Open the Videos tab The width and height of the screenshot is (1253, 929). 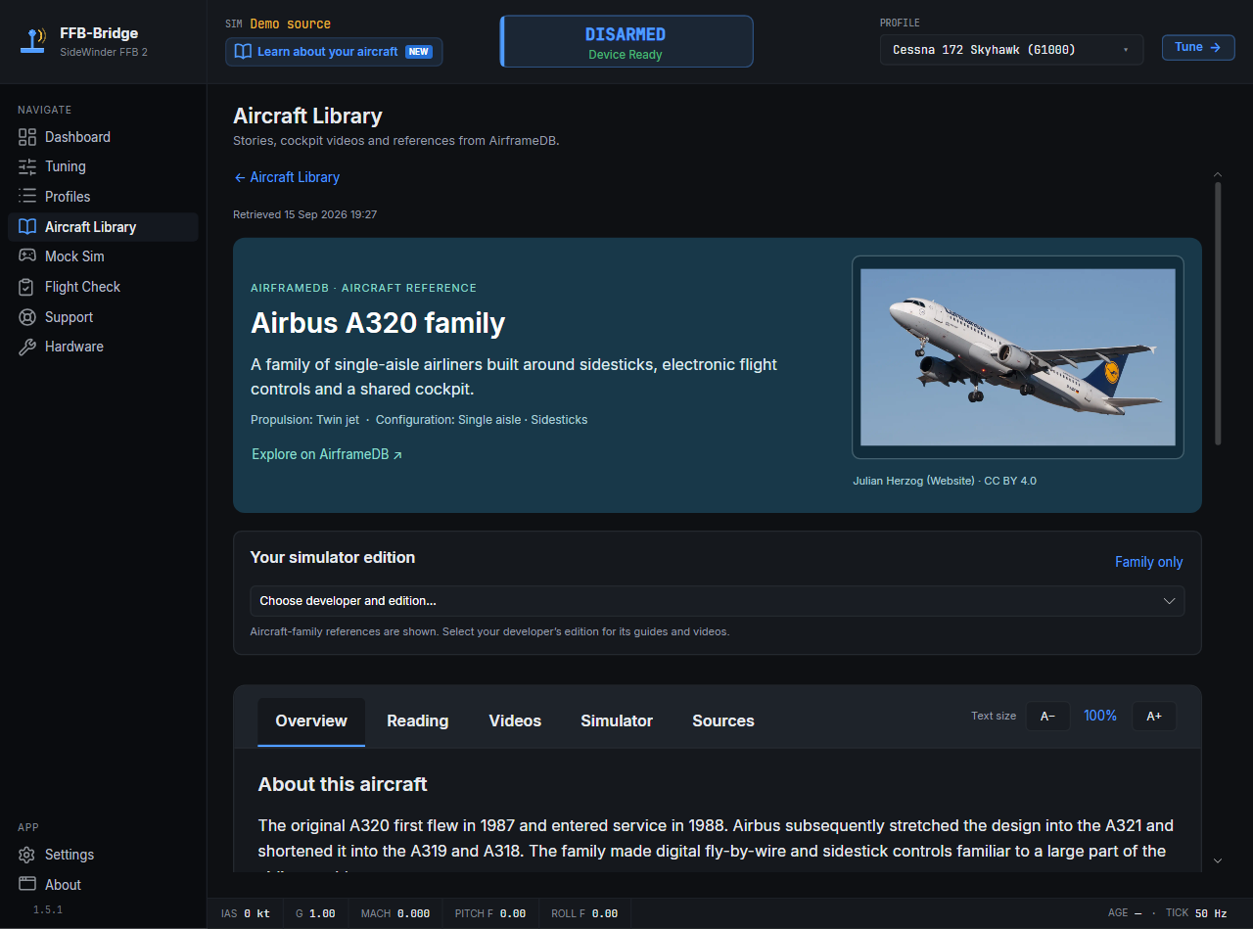tap(515, 721)
